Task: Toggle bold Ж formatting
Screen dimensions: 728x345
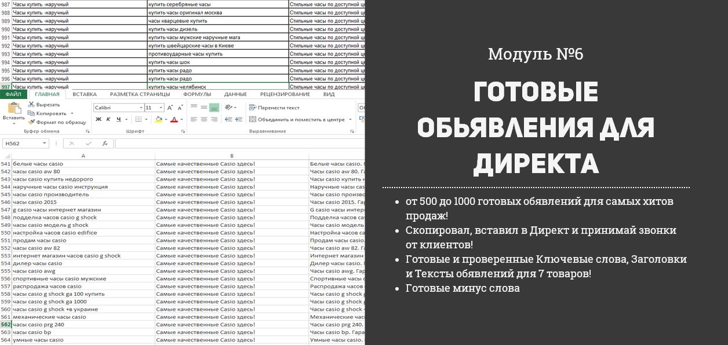Action: tap(99, 119)
